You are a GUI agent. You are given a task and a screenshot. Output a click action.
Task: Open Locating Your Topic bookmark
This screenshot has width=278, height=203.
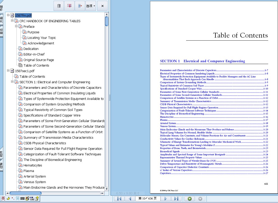(42, 38)
